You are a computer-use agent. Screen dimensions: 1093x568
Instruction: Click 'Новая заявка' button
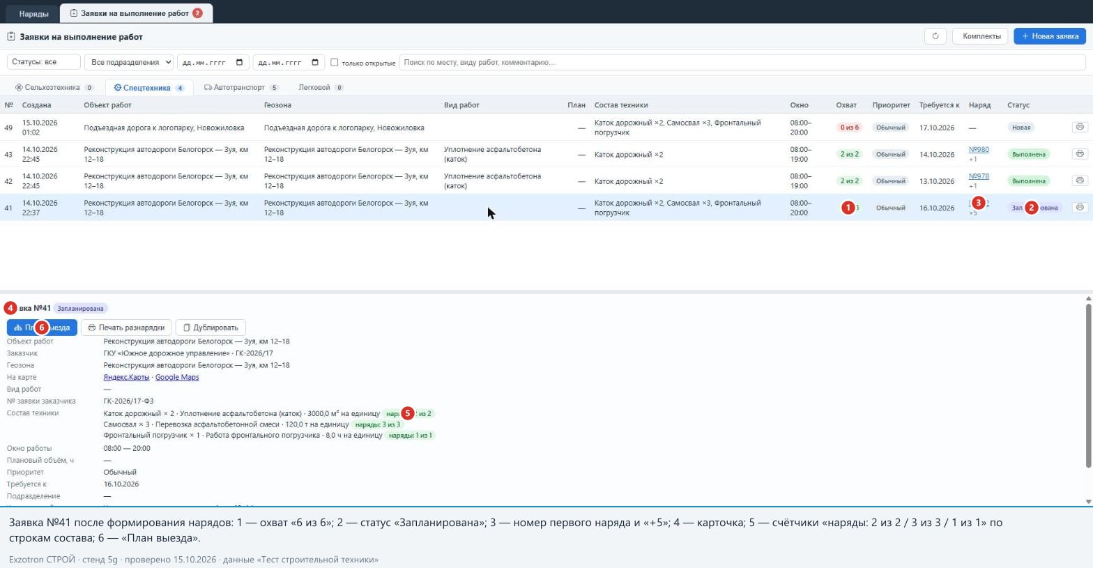[1050, 36]
